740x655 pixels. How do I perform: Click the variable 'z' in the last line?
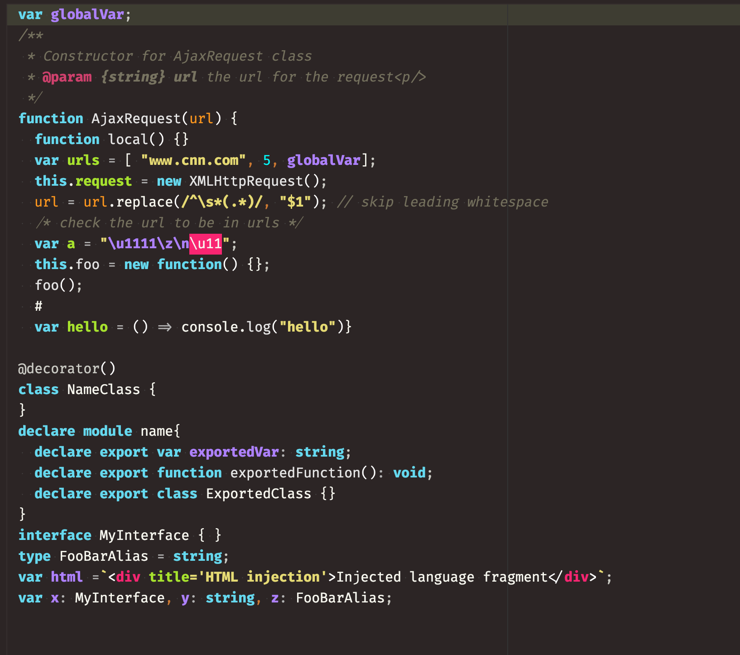[275, 598]
